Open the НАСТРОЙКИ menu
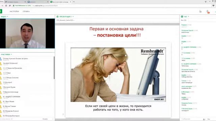This screenshot has height=121, width=216. (x=14, y=11)
